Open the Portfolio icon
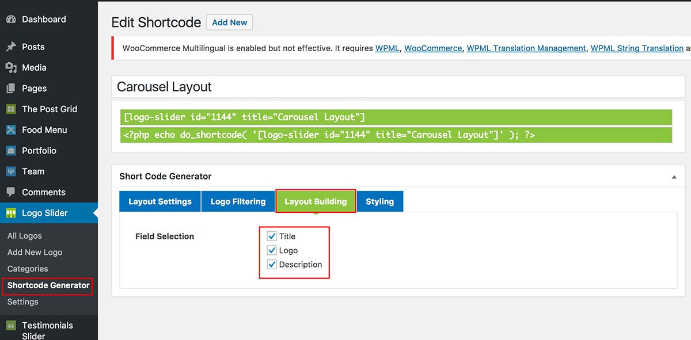 tap(10, 150)
